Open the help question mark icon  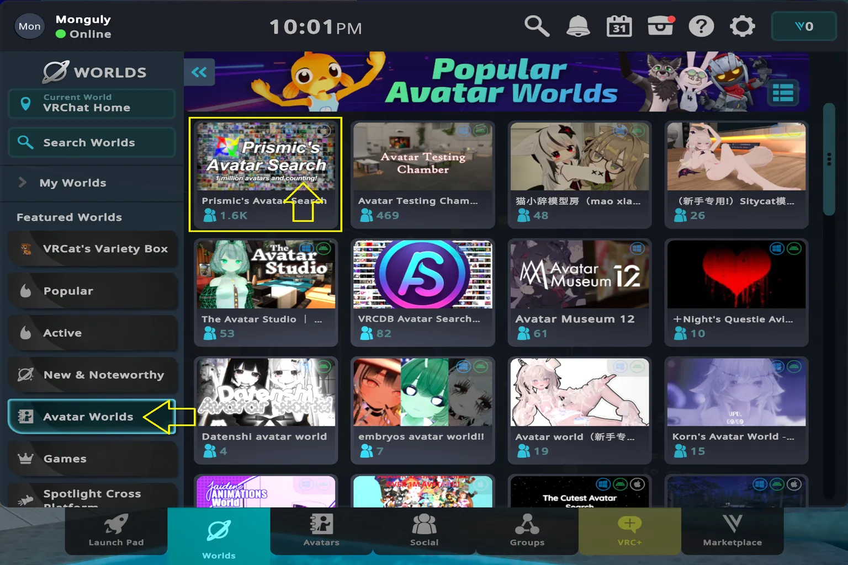[701, 26]
